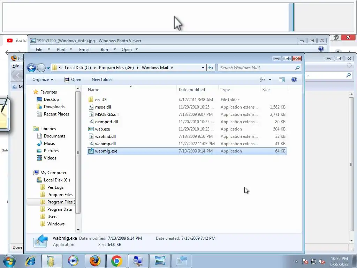This screenshot has height=268, width=357.
Task: Toggle the preview pane icon
Action: click(282, 80)
